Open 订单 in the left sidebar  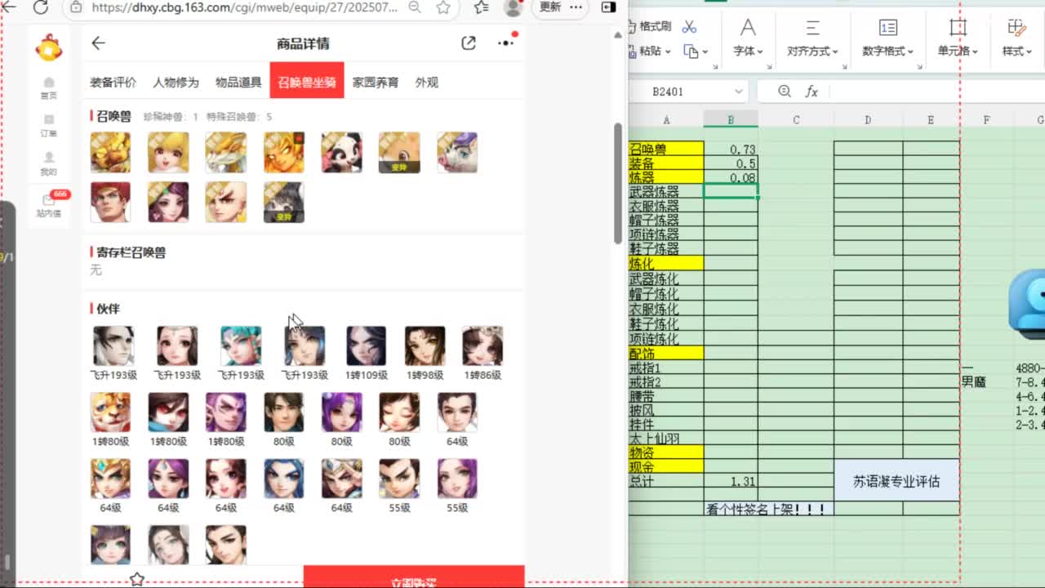point(49,126)
